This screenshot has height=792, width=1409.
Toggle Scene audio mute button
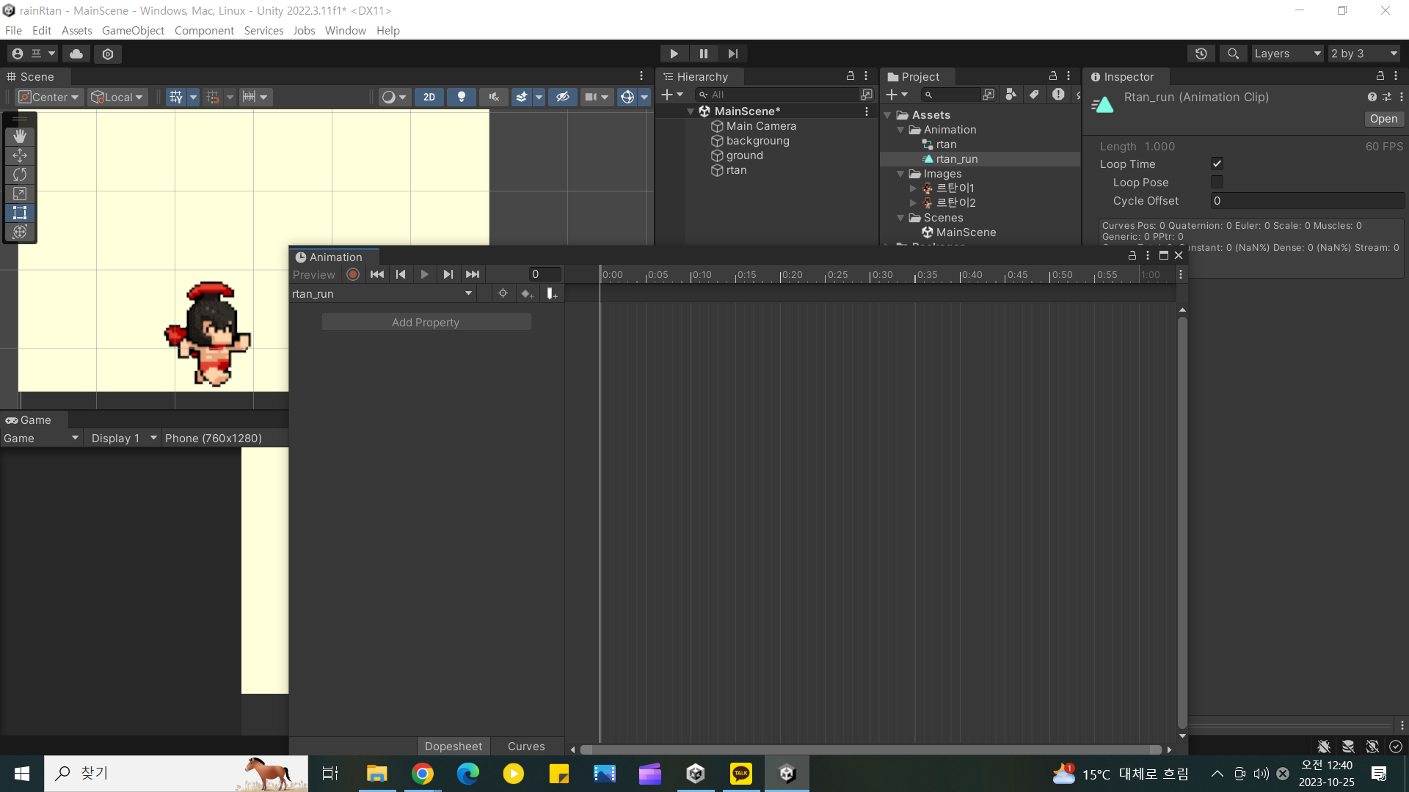point(494,97)
